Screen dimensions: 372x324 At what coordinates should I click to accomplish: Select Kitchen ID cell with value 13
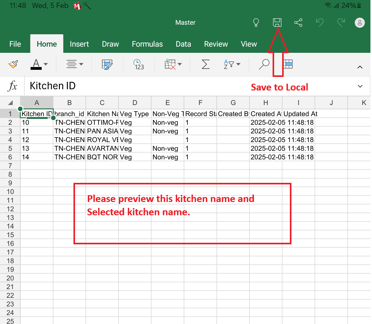(x=37, y=149)
